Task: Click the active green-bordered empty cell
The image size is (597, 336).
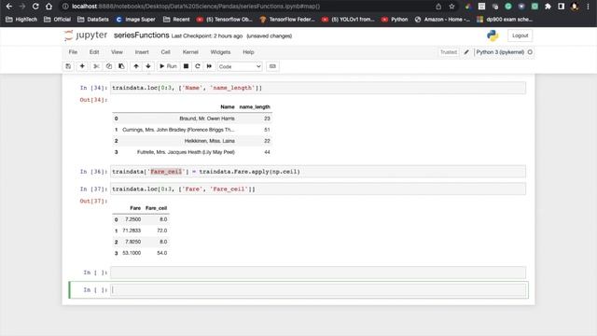Action: point(318,290)
